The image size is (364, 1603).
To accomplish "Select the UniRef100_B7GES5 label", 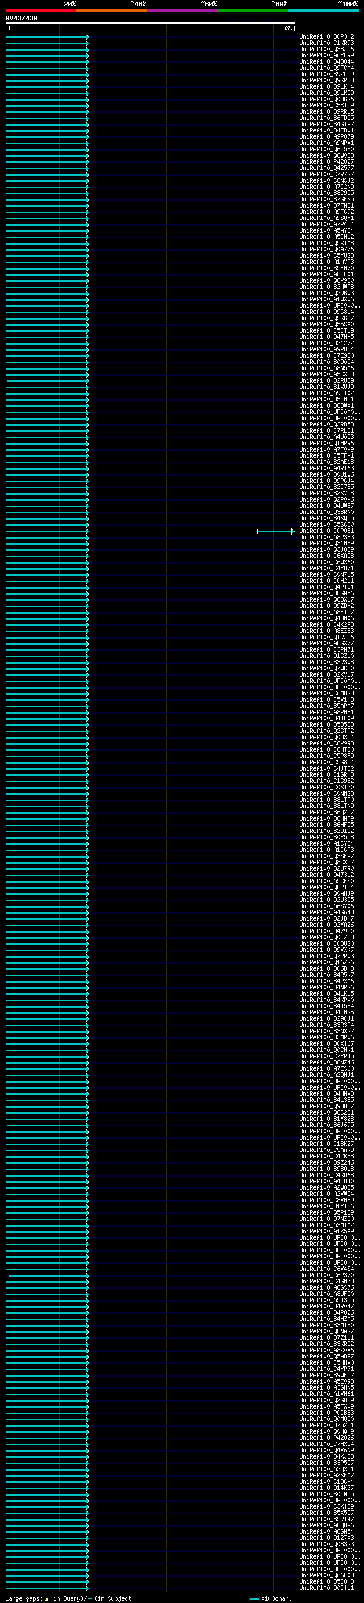I will click(x=326, y=199).
